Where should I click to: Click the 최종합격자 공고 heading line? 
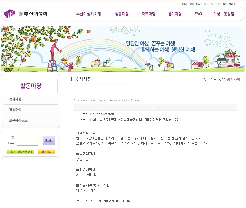pyautogui.click(x=87, y=133)
